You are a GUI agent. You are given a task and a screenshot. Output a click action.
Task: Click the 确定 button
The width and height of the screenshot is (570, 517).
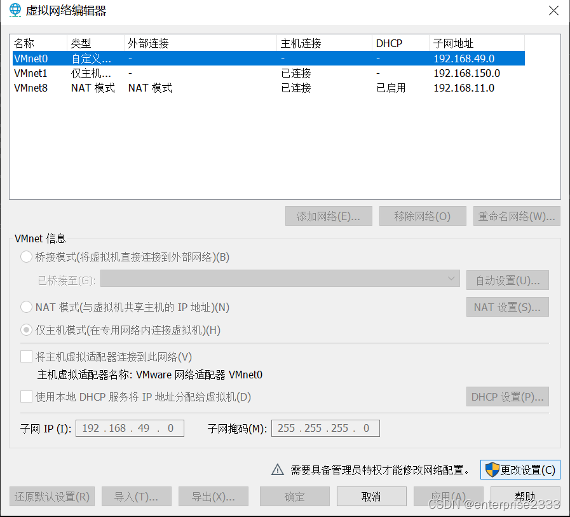click(x=294, y=497)
